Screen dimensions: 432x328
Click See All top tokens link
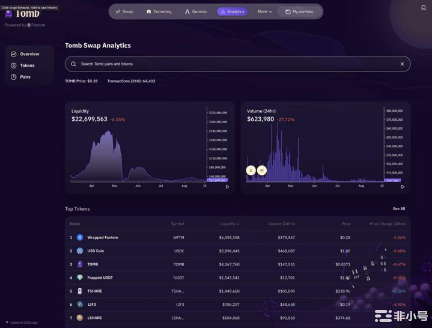399,208
